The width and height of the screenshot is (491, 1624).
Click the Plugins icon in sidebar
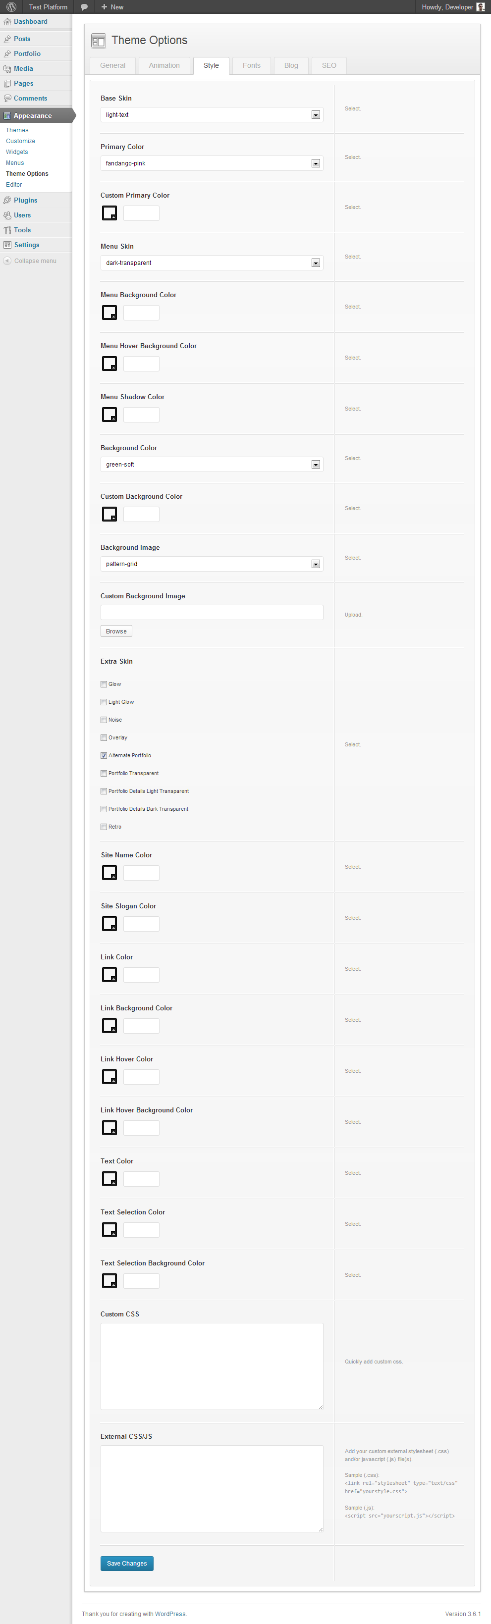tap(7, 201)
